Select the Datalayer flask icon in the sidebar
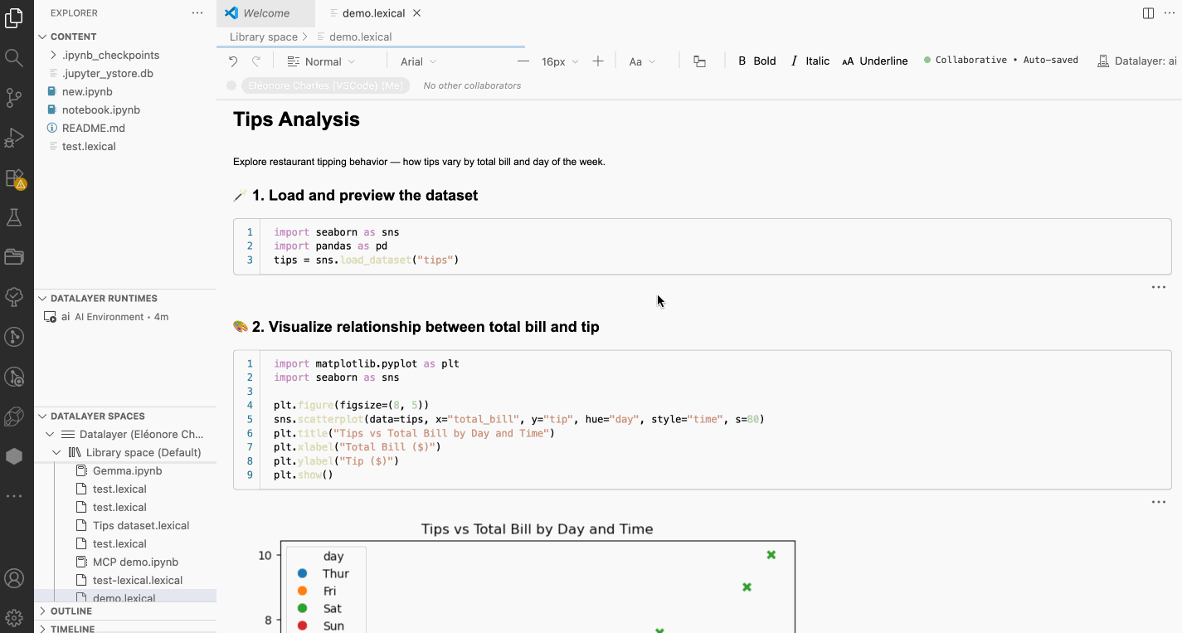Viewport: 1182px width, 633px height. coord(17,217)
